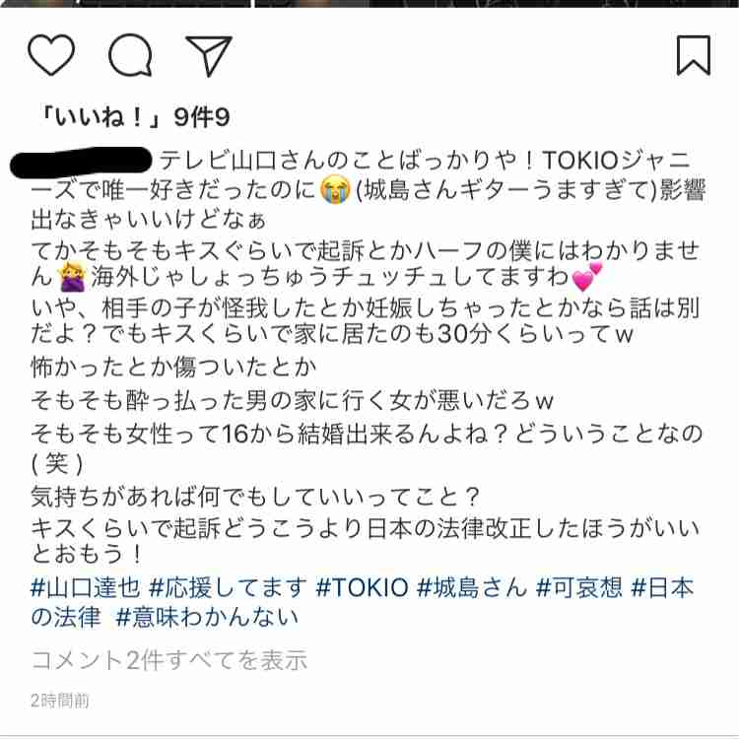
Task: Tap the post photo strip at the top
Action: point(369,4)
